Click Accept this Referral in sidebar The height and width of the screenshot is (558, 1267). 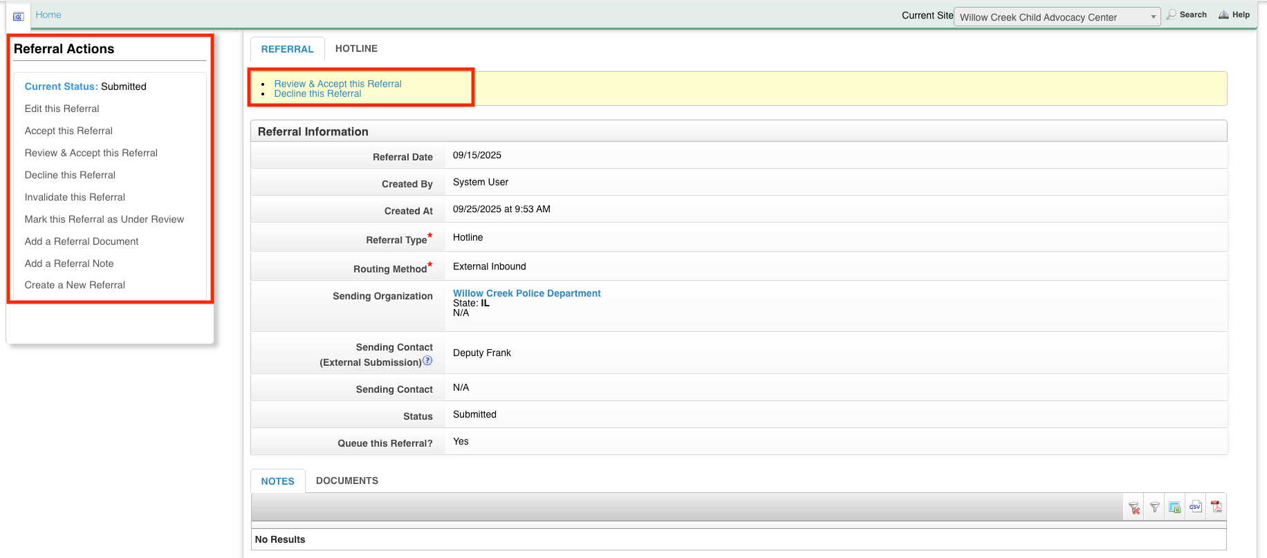pyautogui.click(x=68, y=131)
